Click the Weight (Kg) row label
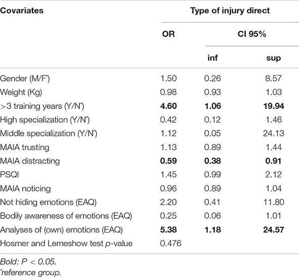This screenshot has height=277, width=299. (x=21, y=92)
